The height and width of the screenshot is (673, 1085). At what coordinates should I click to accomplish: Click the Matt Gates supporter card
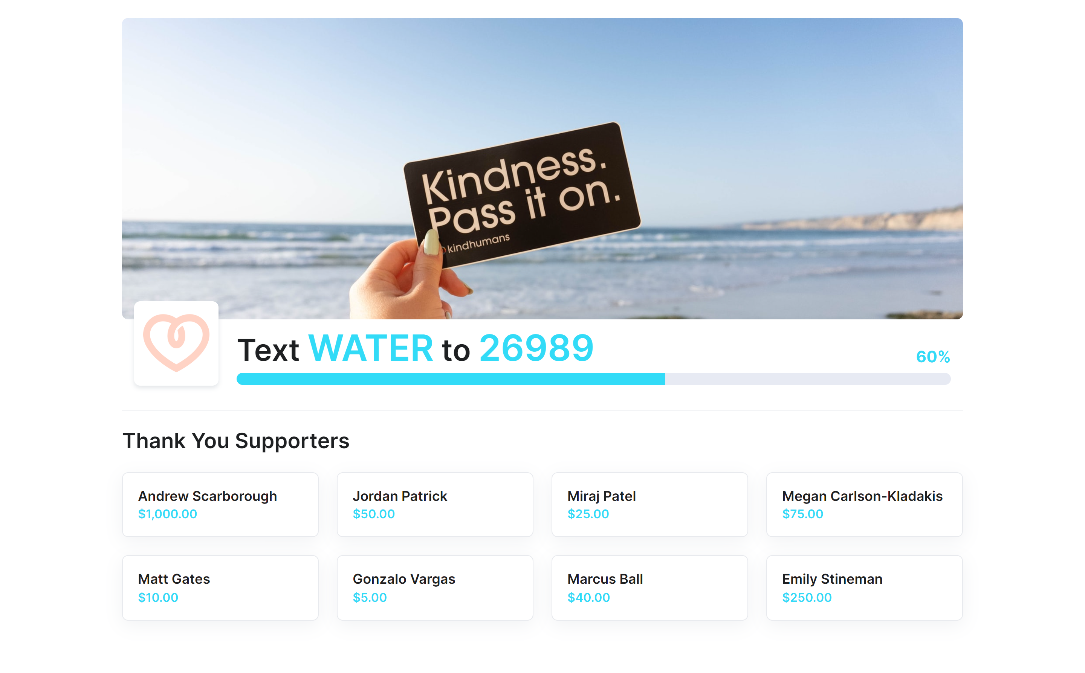tap(220, 587)
